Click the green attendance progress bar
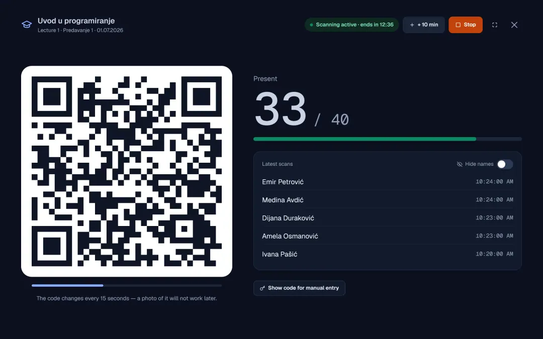 (x=388, y=139)
